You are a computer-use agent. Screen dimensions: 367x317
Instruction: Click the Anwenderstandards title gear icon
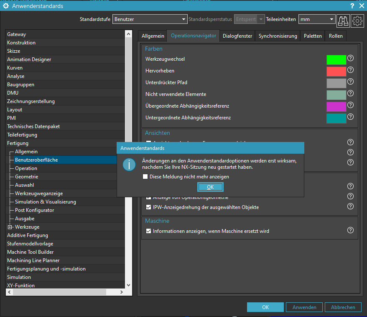[6, 6]
